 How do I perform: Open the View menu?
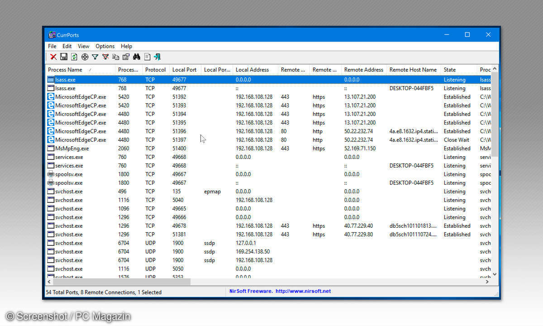(x=83, y=46)
